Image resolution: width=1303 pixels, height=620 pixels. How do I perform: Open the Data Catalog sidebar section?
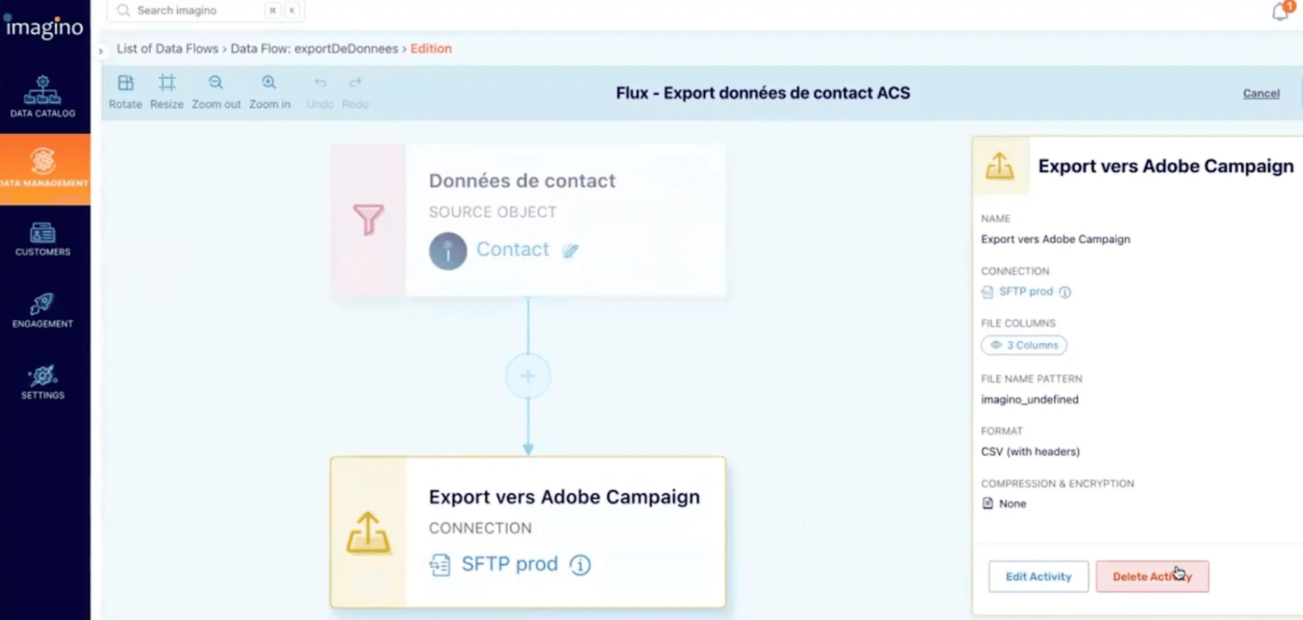pos(43,97)
